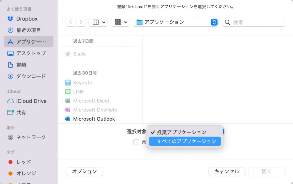Go back with the left chevron
Image resolution: width=293 pixels, height=184 pixels.
coord(71,22)
